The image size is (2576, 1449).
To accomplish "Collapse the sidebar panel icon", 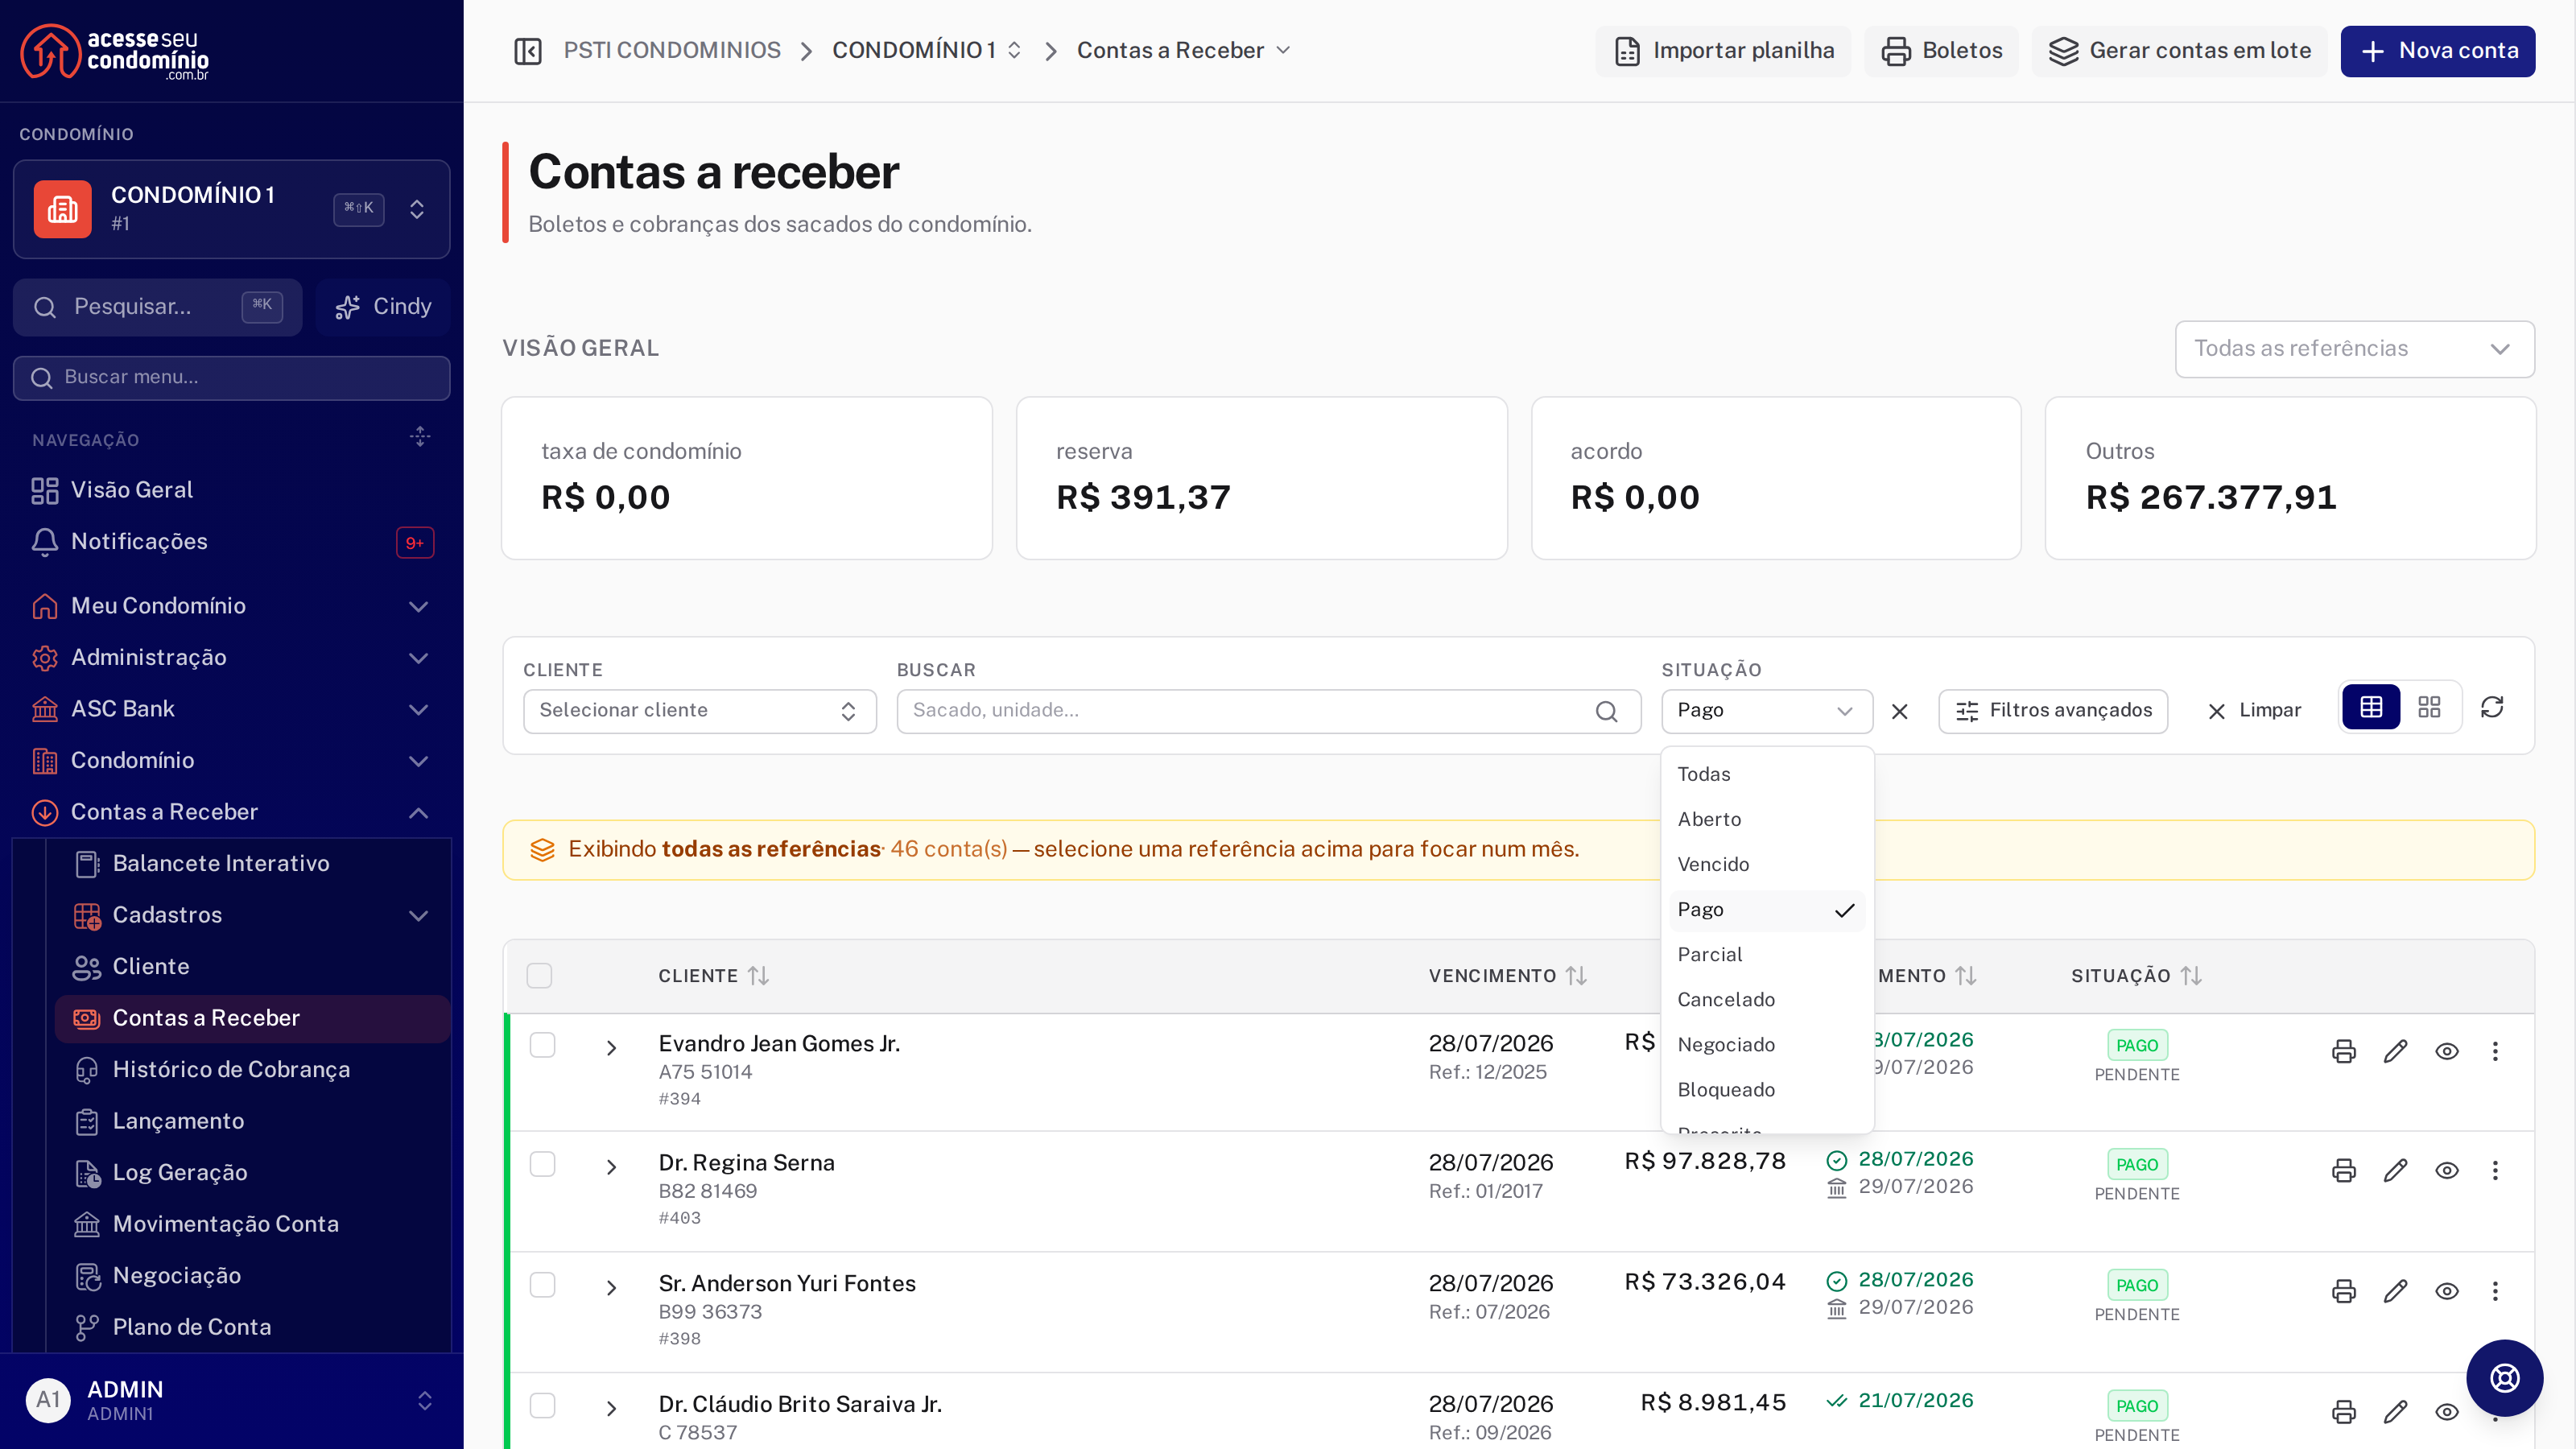I will pos(528,51).
